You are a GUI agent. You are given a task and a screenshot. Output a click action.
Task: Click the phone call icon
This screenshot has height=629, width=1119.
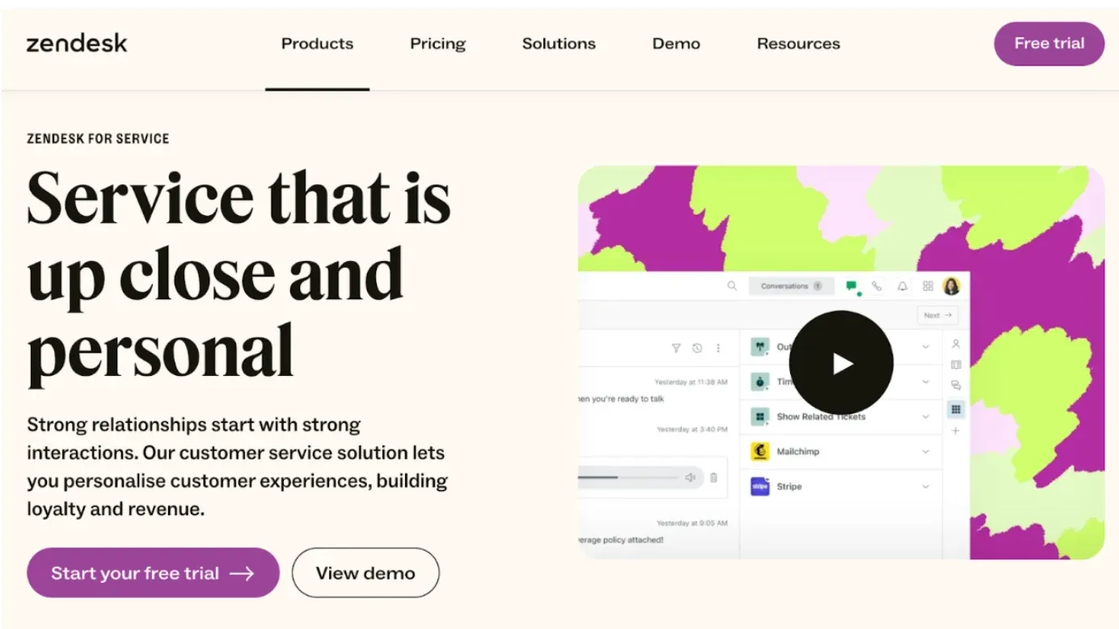tap(876, 286)
